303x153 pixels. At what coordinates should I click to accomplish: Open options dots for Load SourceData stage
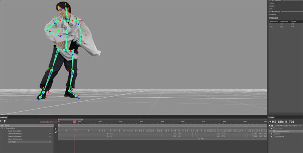point(50,131)
